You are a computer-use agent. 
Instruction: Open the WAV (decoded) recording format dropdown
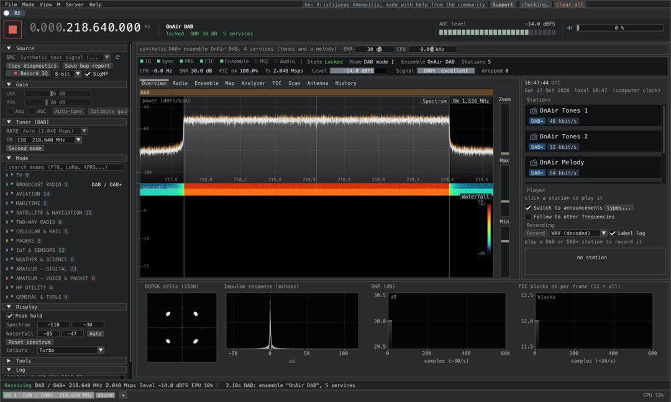pos(578,233)
